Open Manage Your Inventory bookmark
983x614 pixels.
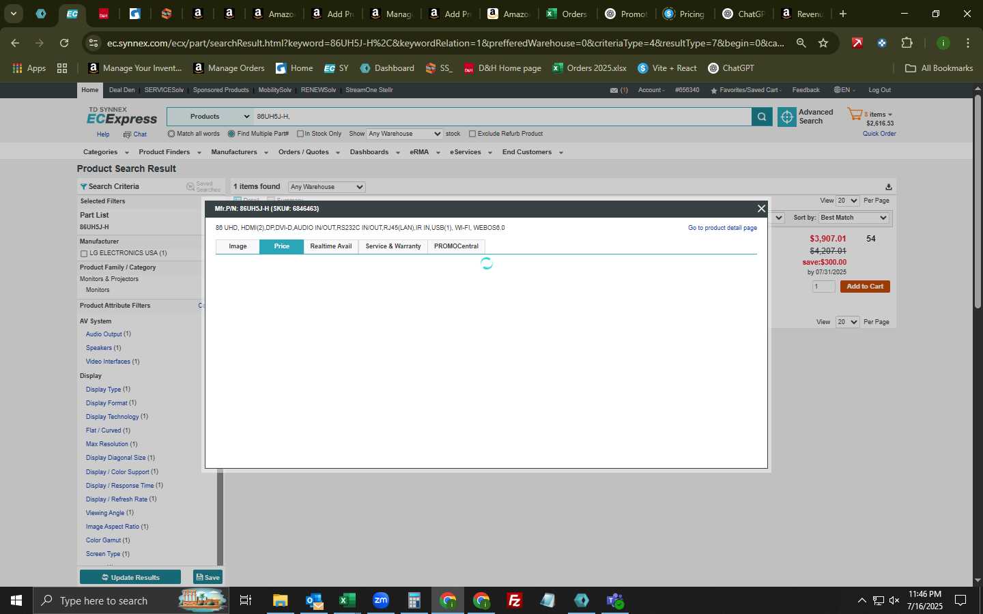[135, 68]
